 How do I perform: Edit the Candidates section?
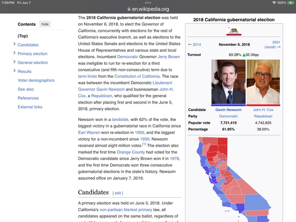tap(118, 193)
